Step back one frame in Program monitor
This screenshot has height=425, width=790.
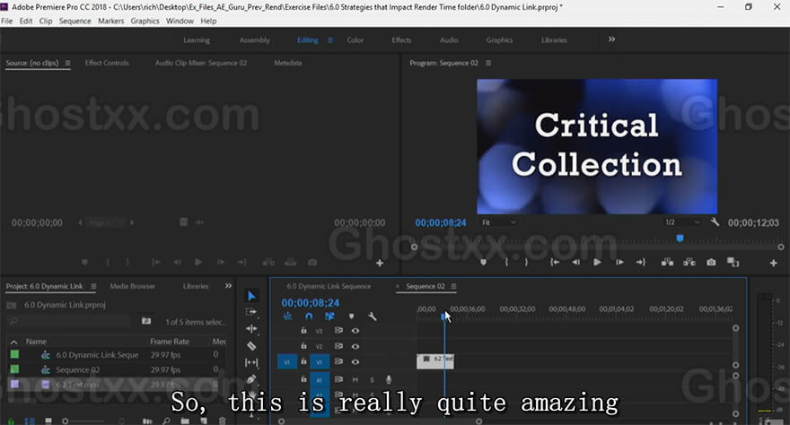point(575,262)
